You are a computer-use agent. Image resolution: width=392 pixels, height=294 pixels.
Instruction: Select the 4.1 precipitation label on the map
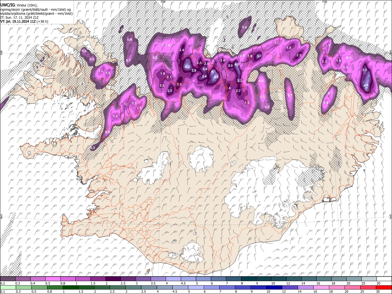click(213, 71)
